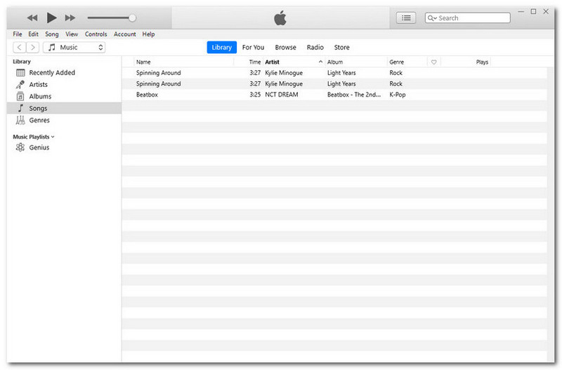
Task: Switch to the Store tab
Action: click(x=341, y=47)
